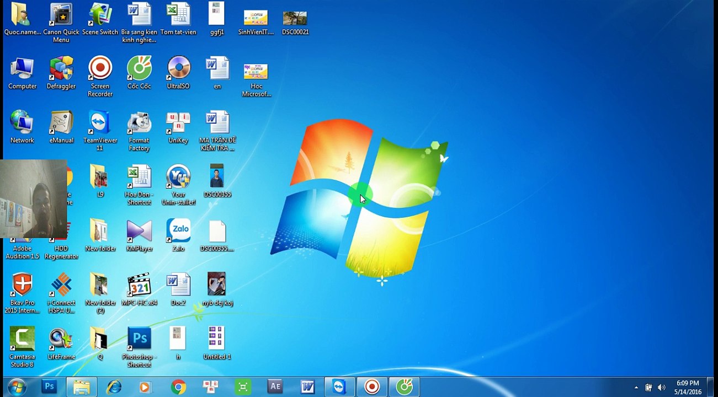Select the Bkav Pro 2015 antivirus shortcut
718x397 pixels.
[23, 293]
